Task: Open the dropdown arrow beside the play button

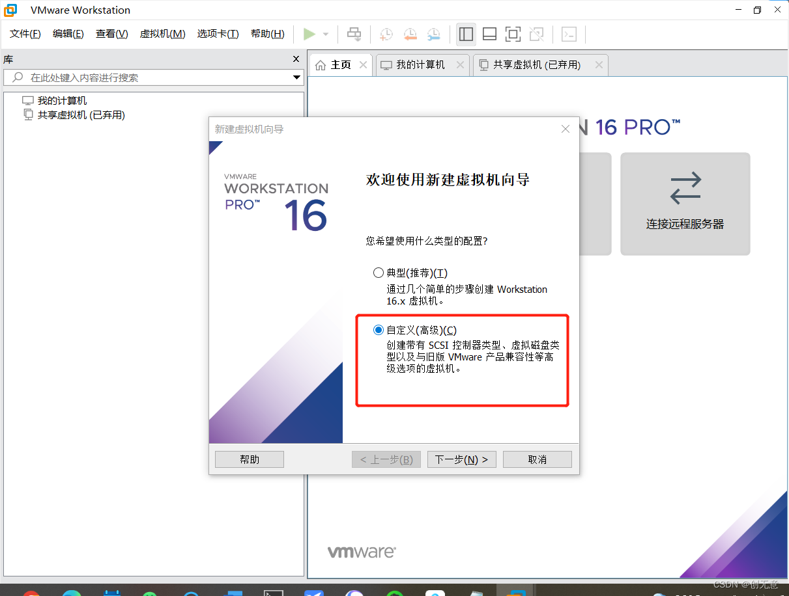Action: pos(326,34)
